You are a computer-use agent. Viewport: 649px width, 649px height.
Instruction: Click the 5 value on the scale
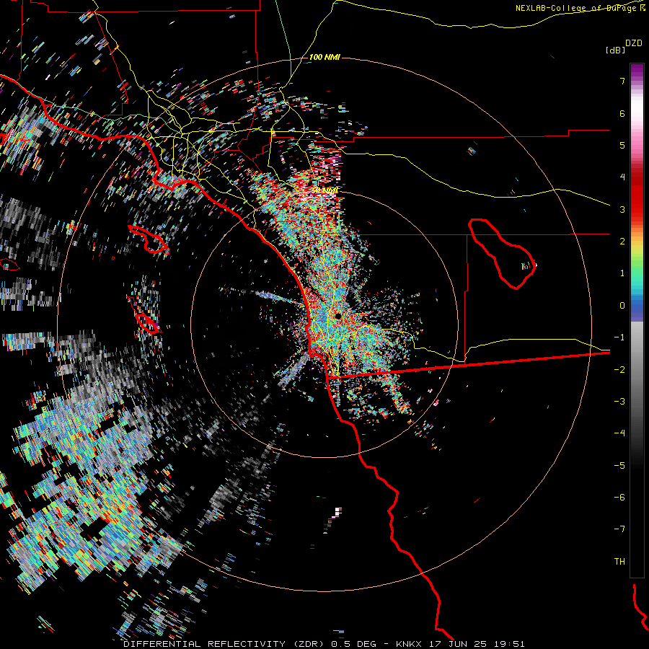(622, 145)
